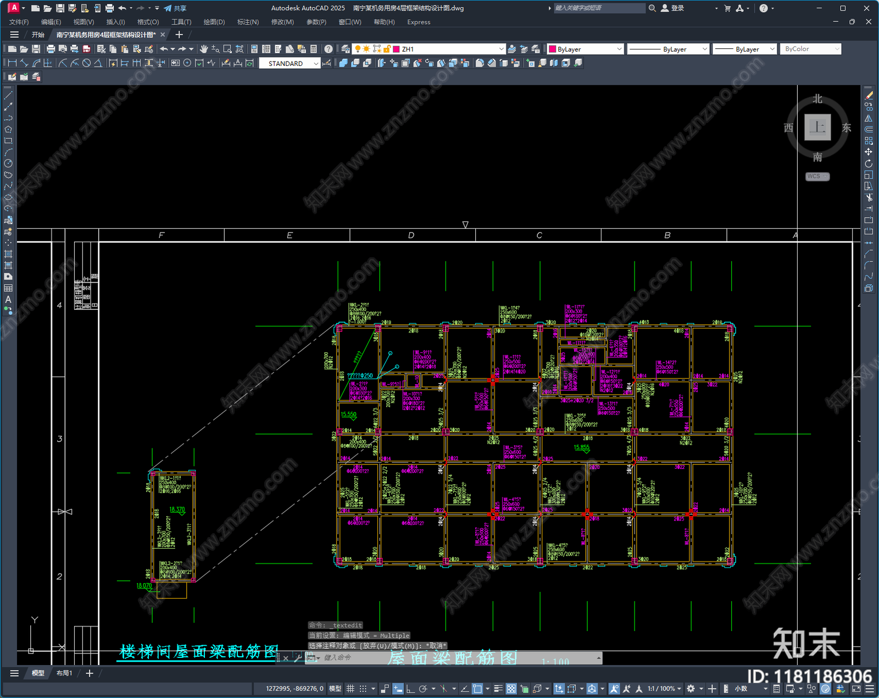Image resolution: width=879 pixels, height=698 pixels.
Task: Click the 共享 share button
Action: [x=175, y=8]
